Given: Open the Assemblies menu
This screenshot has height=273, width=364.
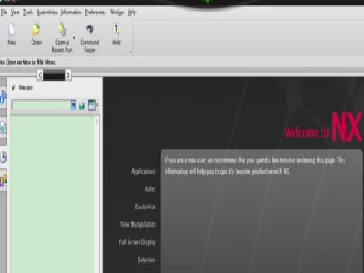Looking at the screenshot, I should [47, 12].
